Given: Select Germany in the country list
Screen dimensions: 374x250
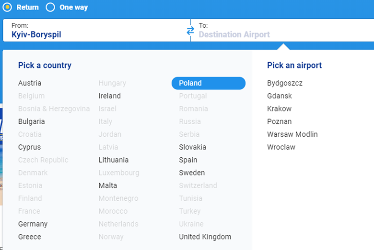Looking at the screenshot, I should (x=33, y=224).
